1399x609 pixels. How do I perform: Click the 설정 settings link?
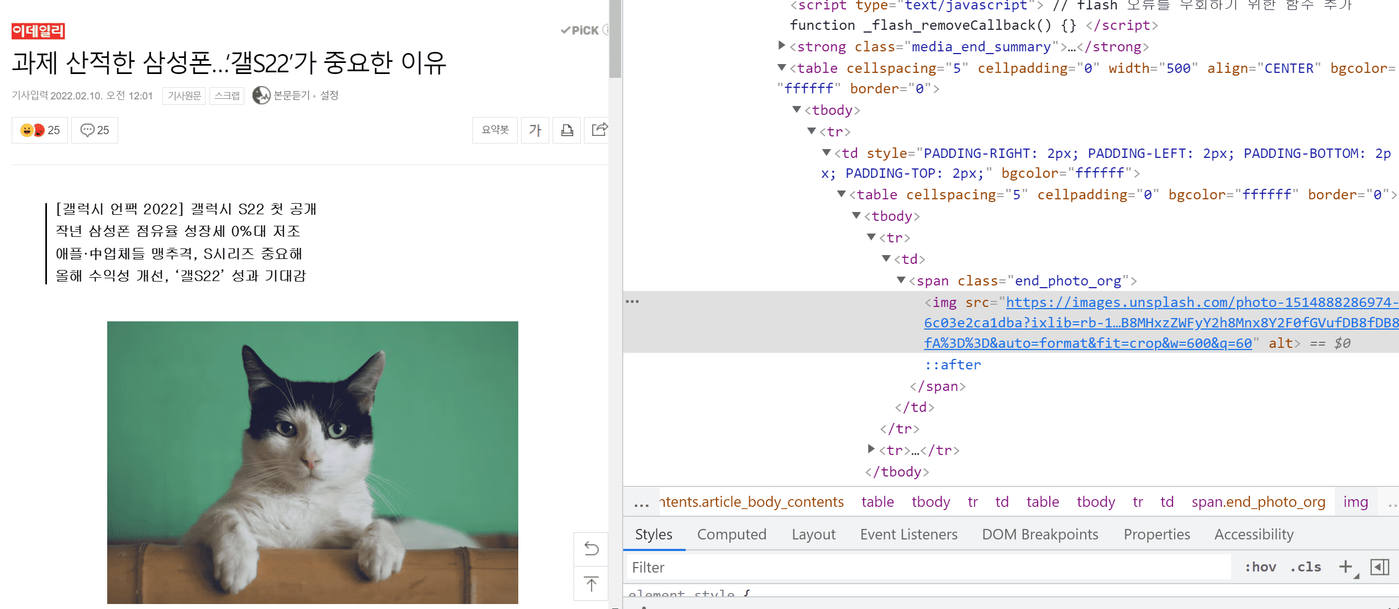pos(329,96)
